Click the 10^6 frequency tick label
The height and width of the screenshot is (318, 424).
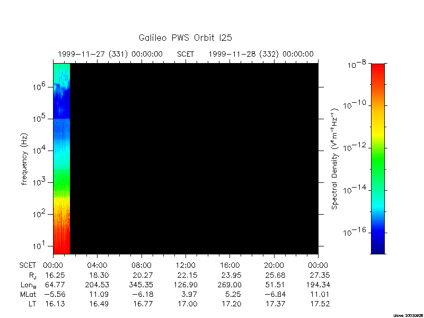[x=39, y=86]
